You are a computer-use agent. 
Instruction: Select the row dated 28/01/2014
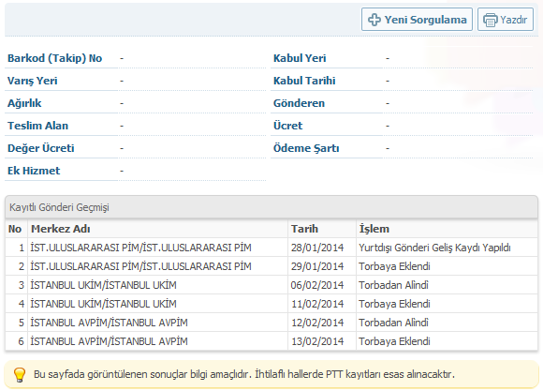coord(271,248)
